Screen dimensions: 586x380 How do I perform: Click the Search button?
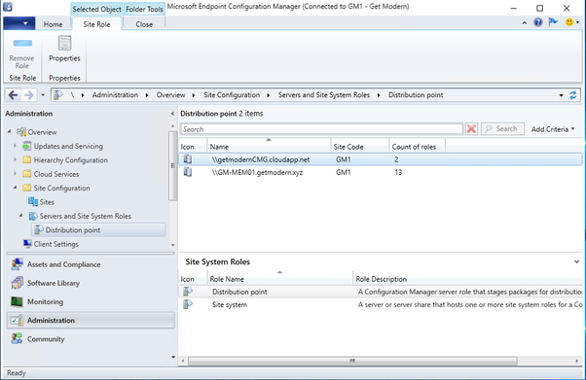[x=502, y=129]
